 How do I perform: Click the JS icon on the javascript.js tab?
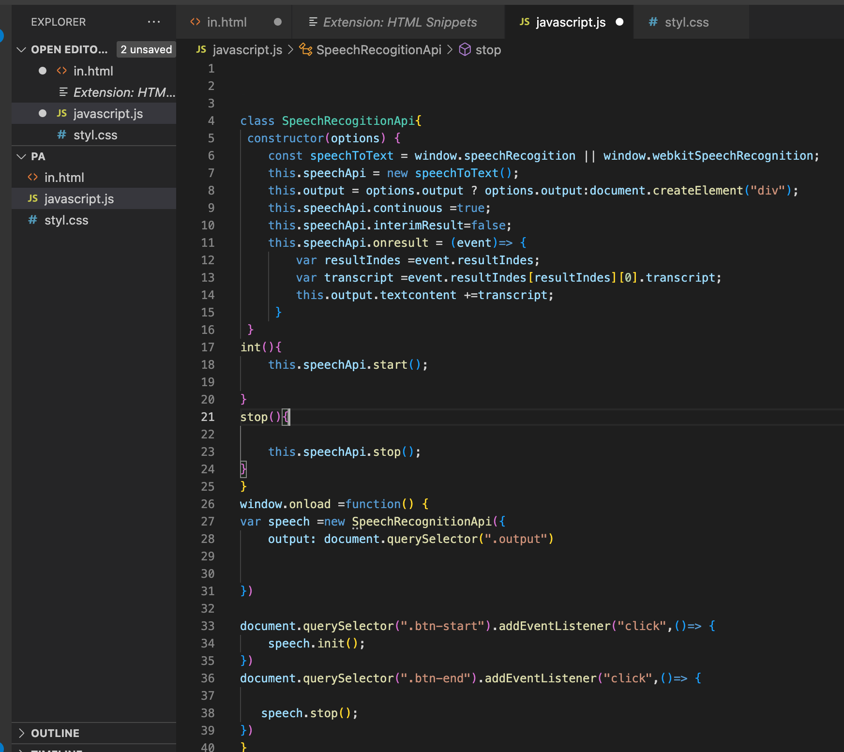click(525, 22)
